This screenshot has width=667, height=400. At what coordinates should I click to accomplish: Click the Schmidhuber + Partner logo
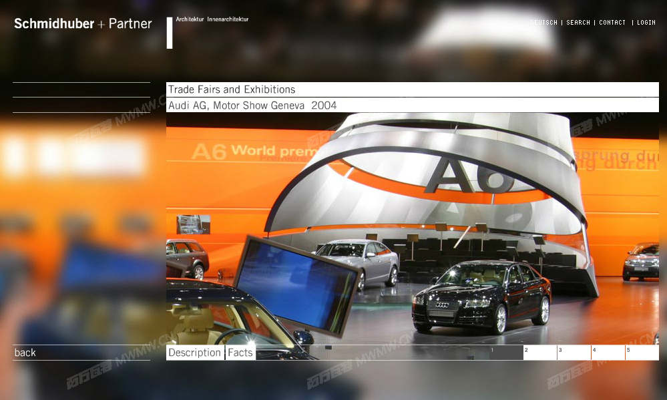83,23
